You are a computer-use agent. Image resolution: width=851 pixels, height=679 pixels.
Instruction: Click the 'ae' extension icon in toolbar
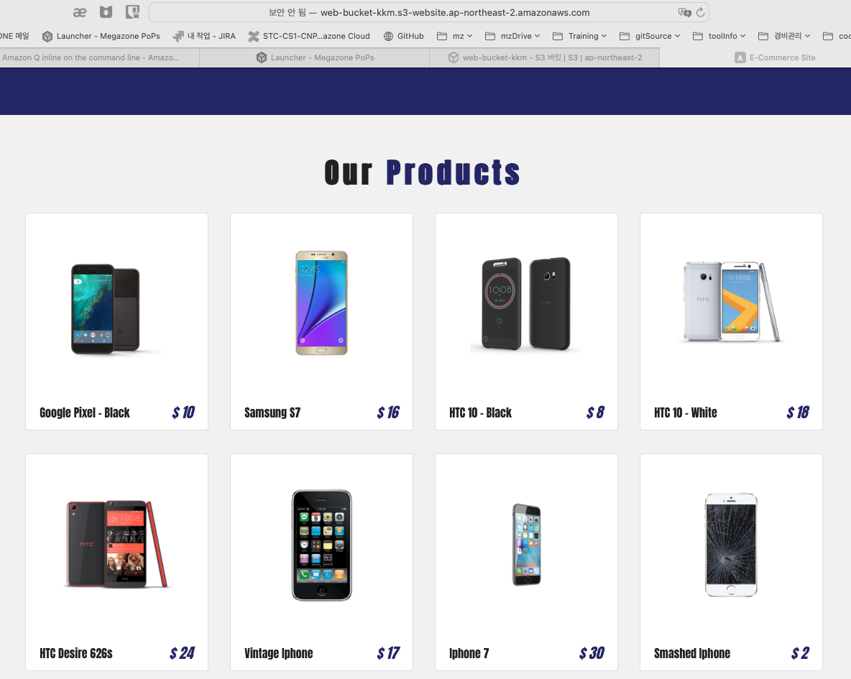point(80,12)
